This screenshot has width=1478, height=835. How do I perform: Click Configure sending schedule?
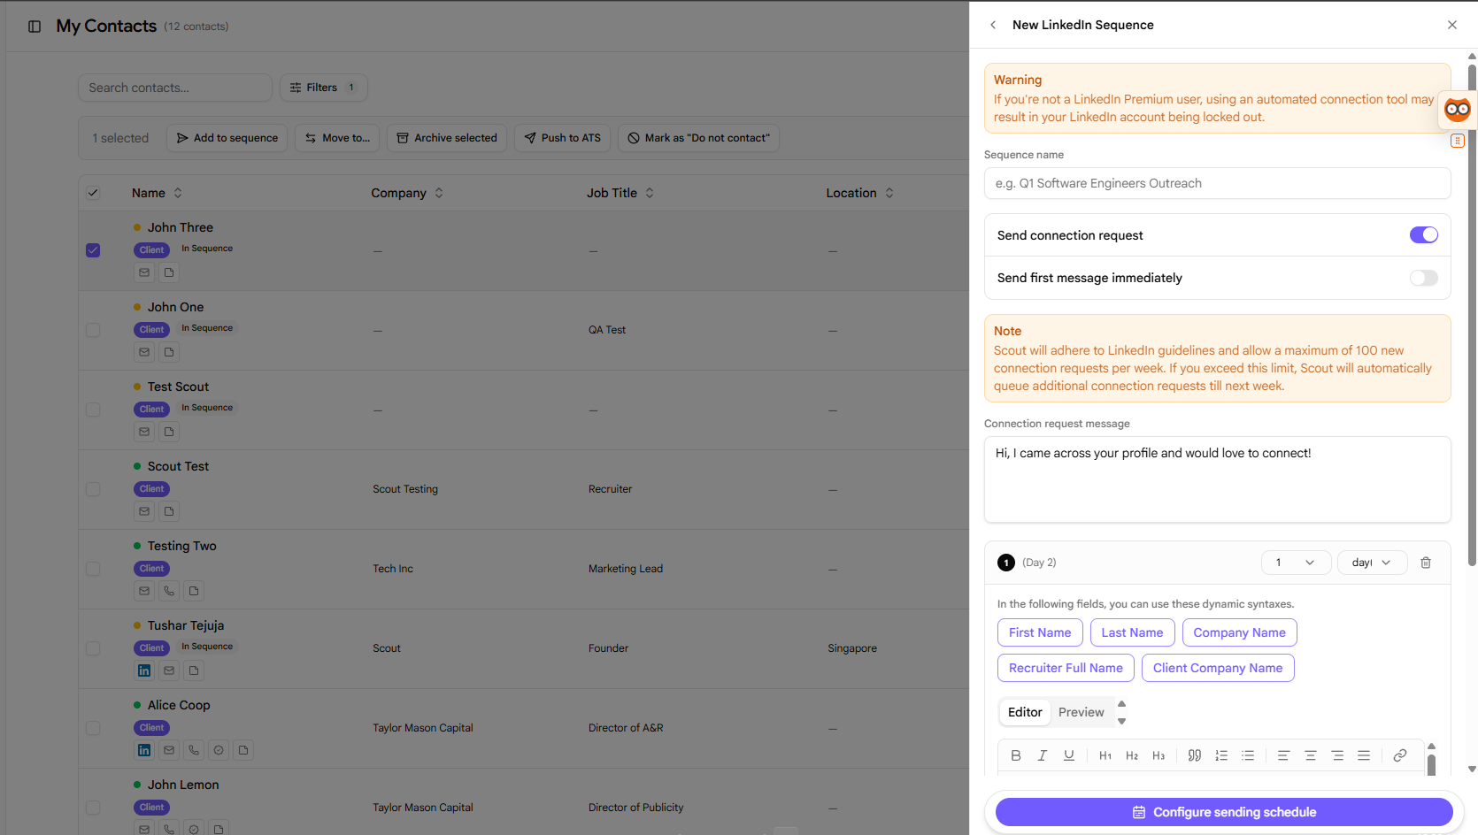(x=1224, y=812)
